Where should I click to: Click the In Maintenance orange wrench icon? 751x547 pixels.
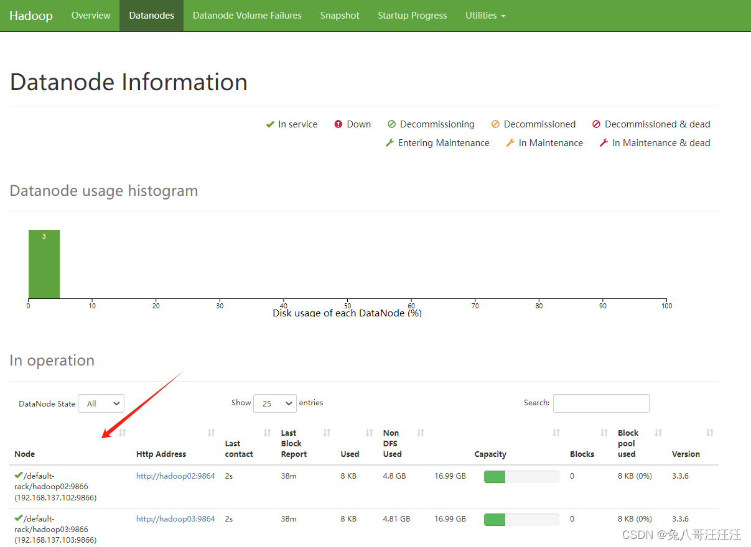pyautogui.click(x=510, y=143)
